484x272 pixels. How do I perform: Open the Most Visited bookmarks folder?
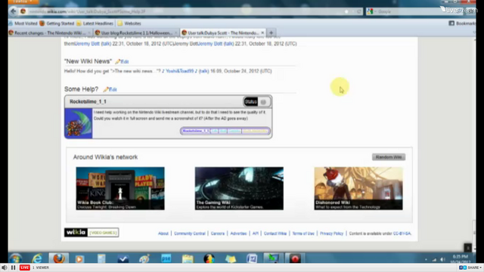(x=23, y=23)
